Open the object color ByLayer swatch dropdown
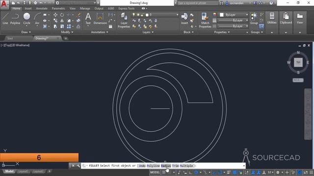The height and width of the screenshot is (176, 314). [234, 15]
